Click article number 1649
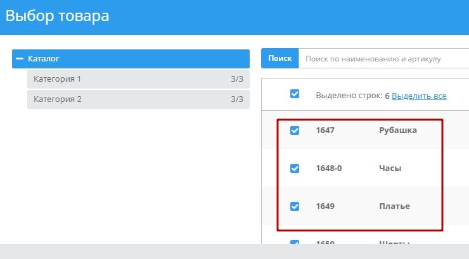 pyautogui.click(x=324, y=206)
